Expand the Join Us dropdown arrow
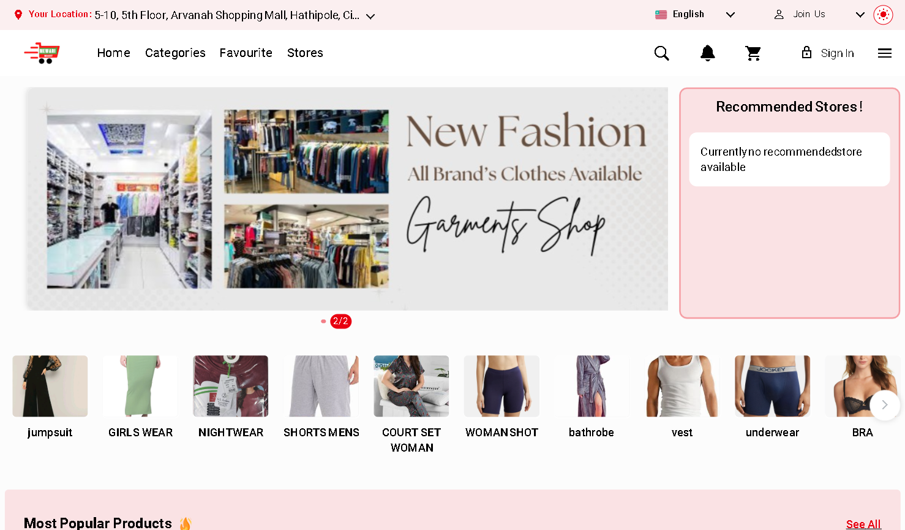 pyautogui.click(x=860, y=14)
